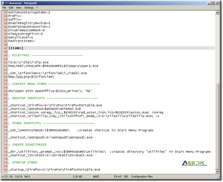223x182 pixels.
Task: Click the _dir_\Utilities line
Action: coord(110,152)
